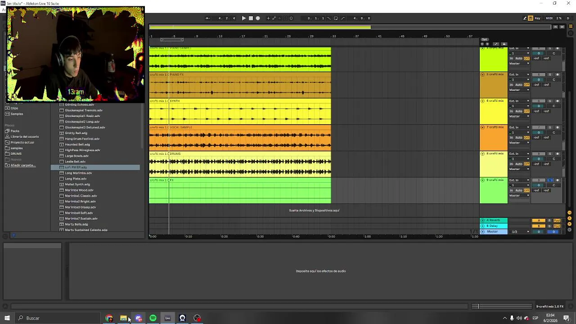Open track 5 Ext. In input dropdown
The image size is (576, 324).
(x=519, y=74)
